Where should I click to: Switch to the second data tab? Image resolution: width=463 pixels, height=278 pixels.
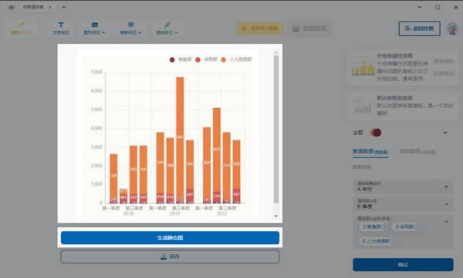tap(417, 151)
